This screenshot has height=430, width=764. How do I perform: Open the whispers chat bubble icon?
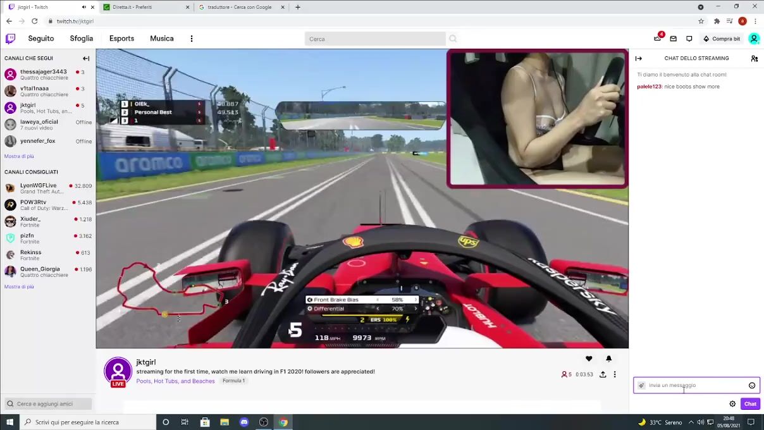click(689, 39)
